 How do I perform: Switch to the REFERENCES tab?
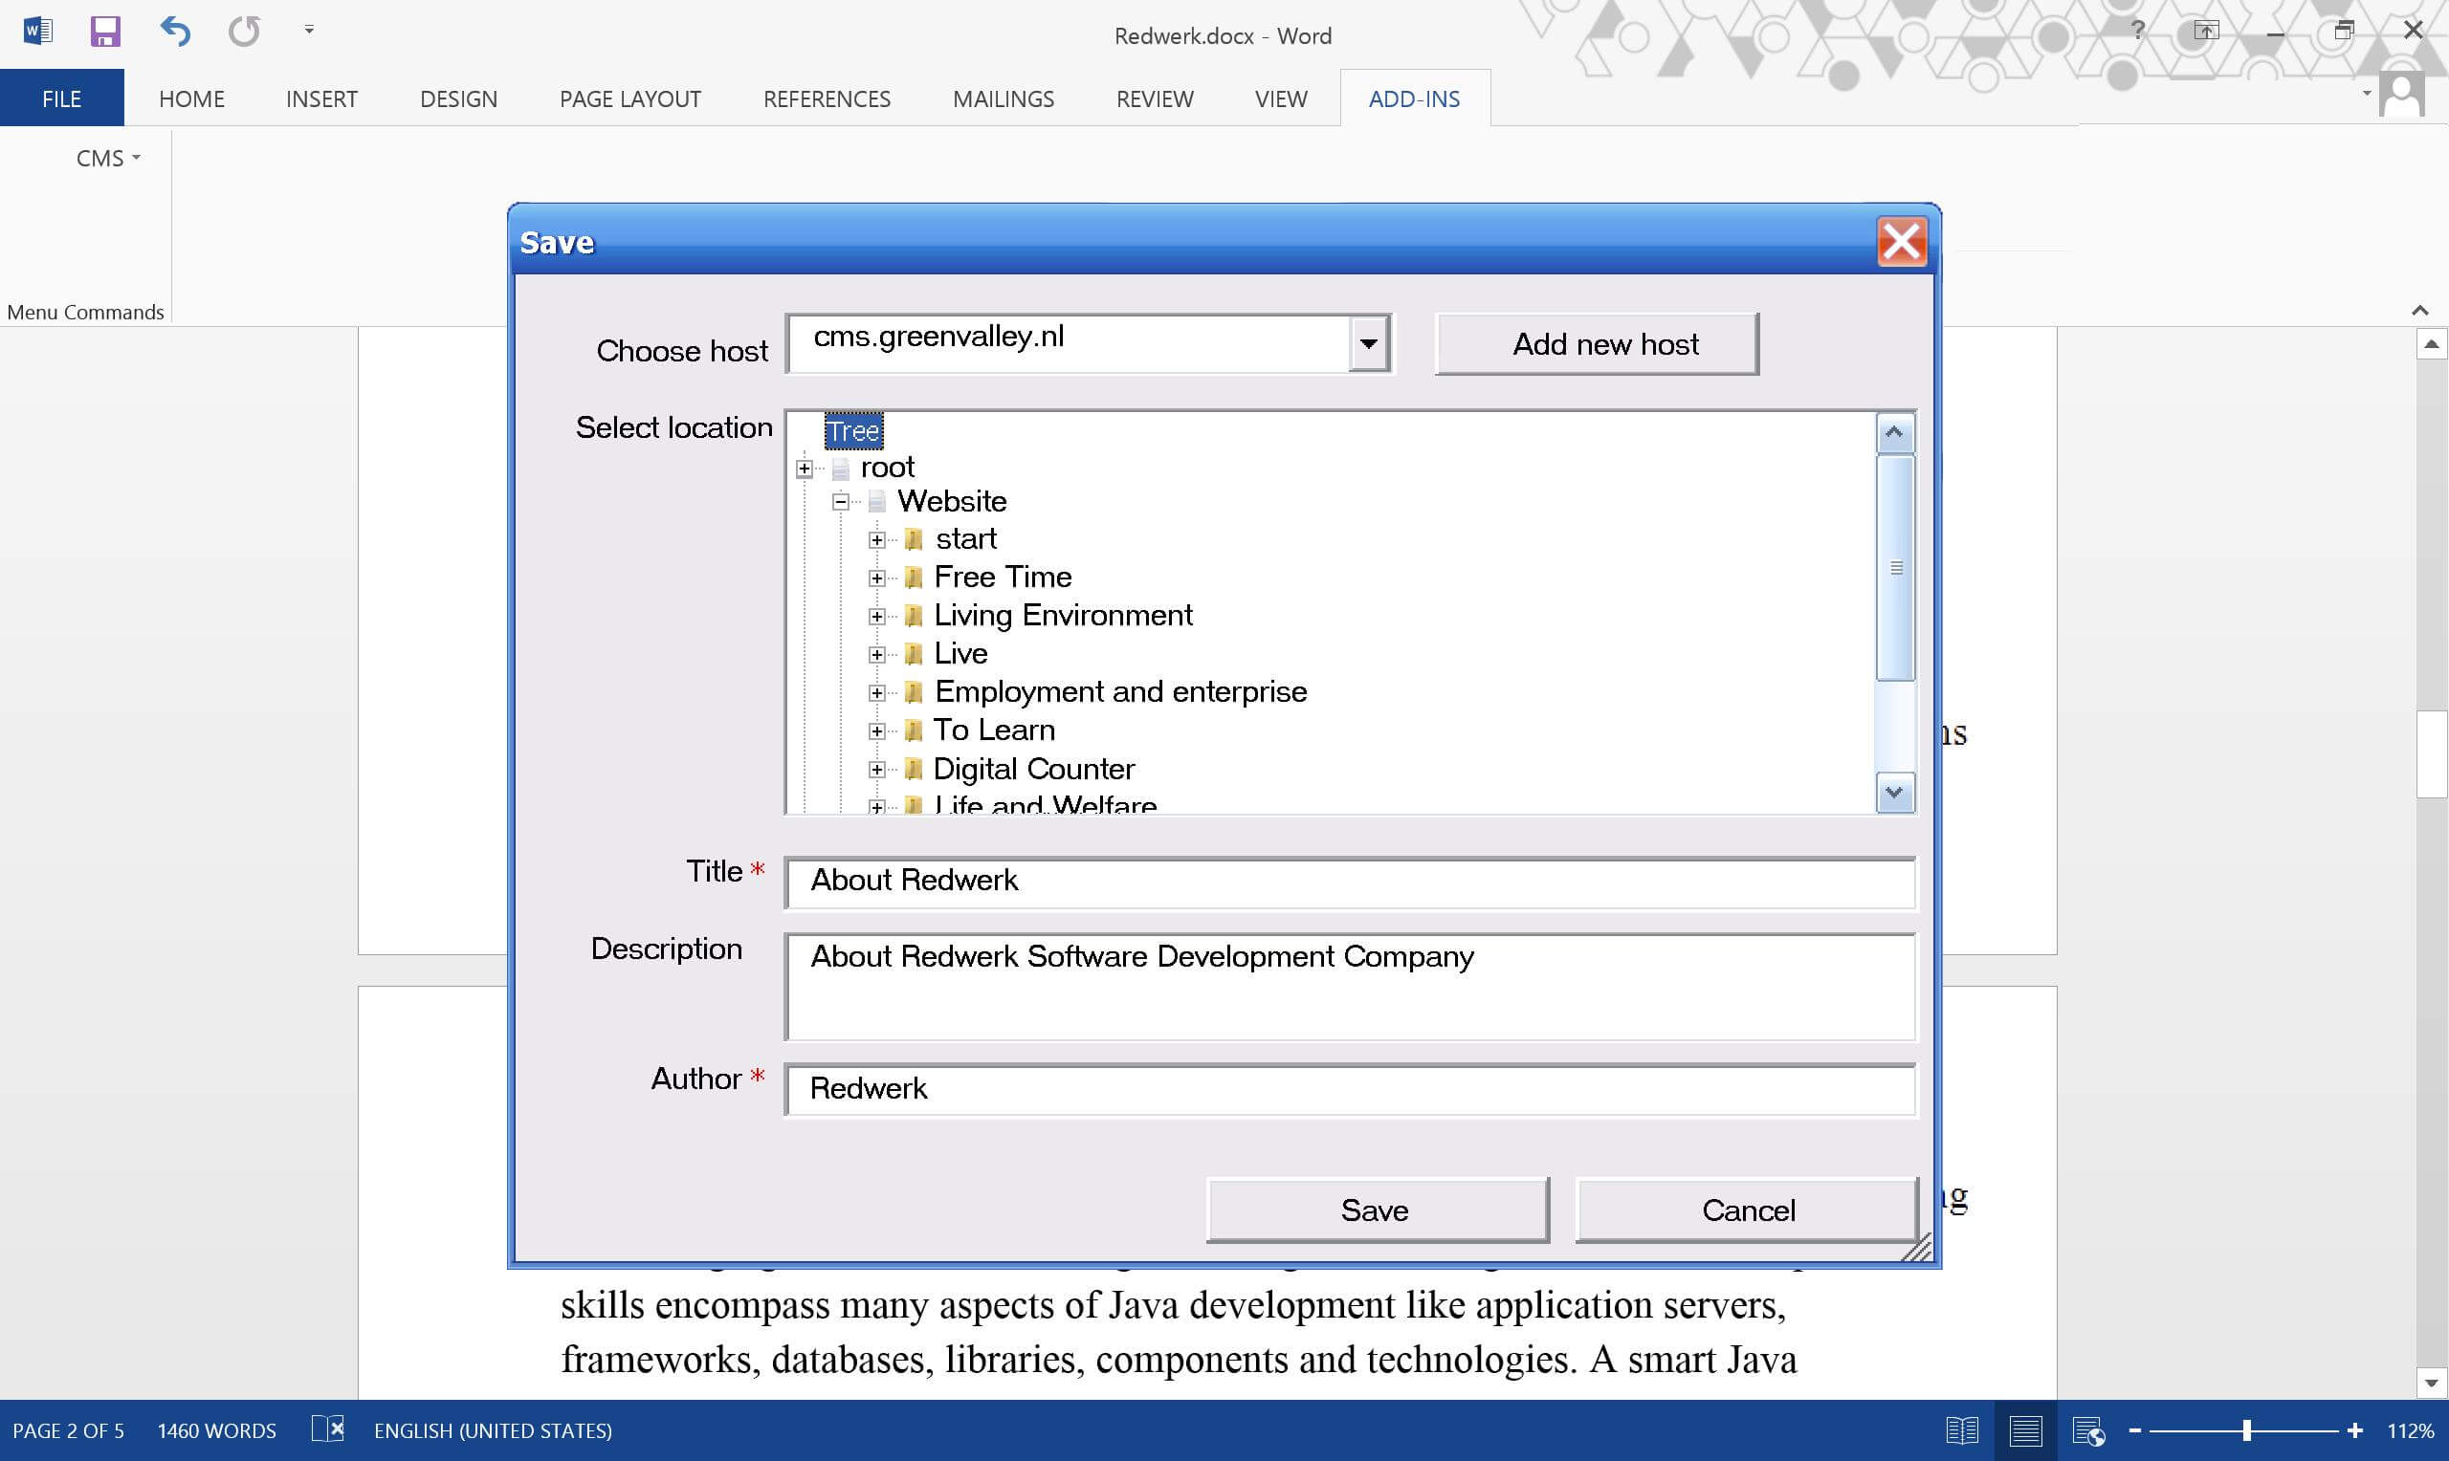coord(827,98)
